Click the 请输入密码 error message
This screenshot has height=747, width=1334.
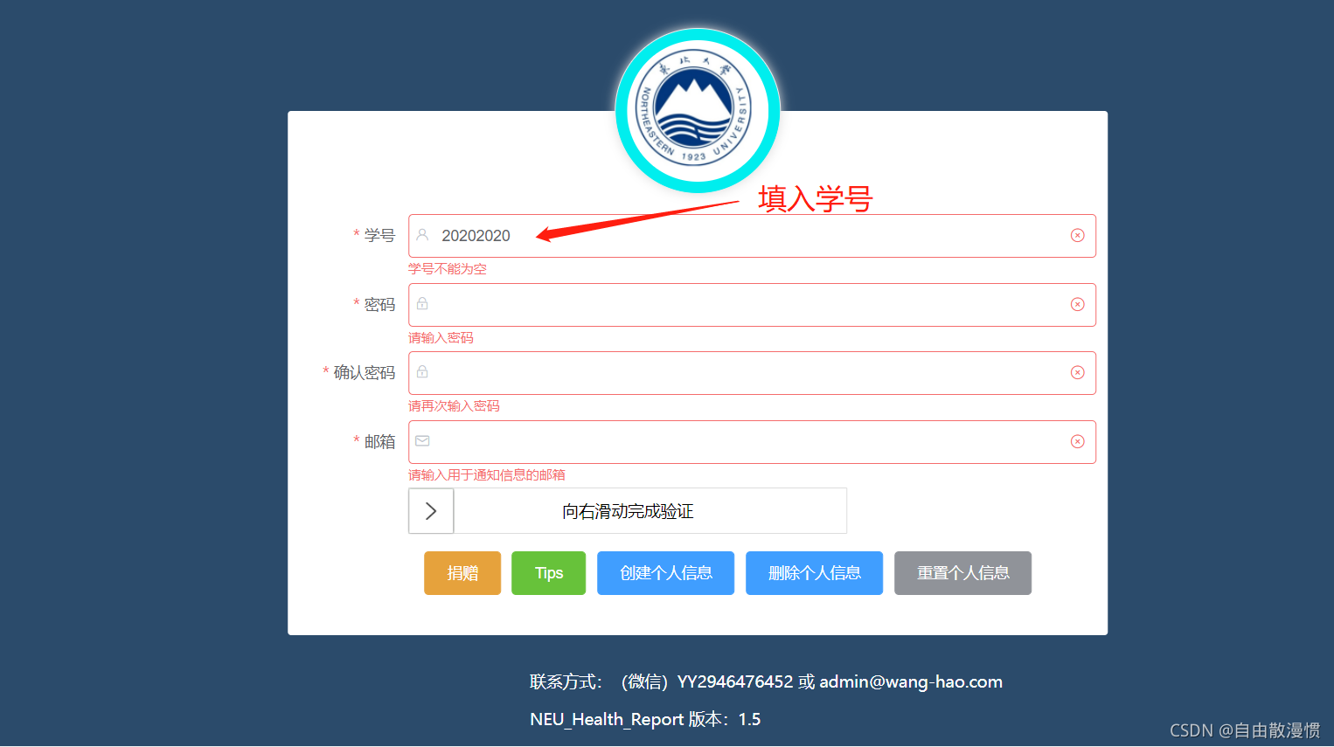click(441, 337)
